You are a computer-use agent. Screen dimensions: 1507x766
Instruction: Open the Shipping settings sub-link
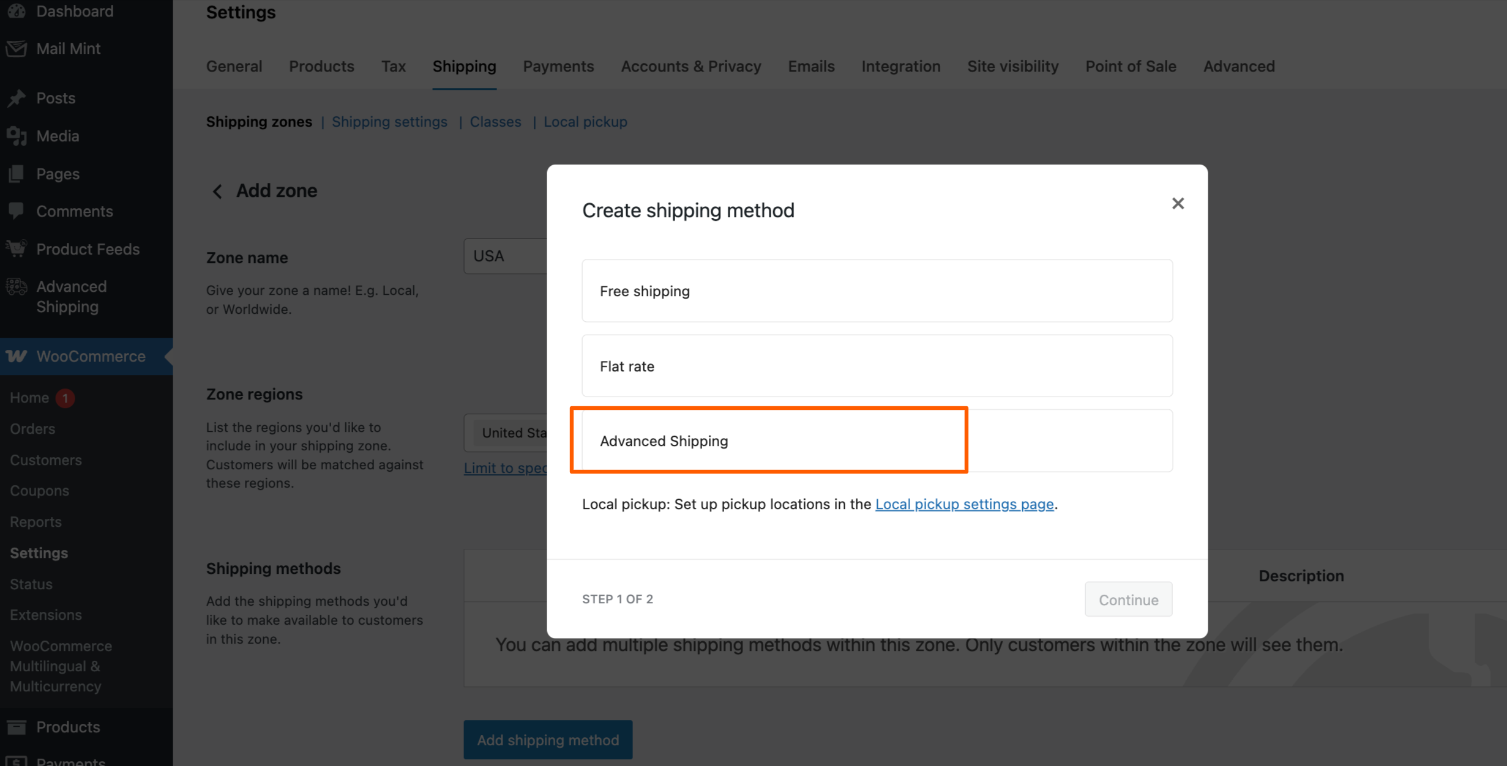coord(389,122)
